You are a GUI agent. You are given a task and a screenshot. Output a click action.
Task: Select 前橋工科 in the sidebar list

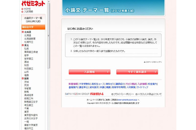point(29,99)
